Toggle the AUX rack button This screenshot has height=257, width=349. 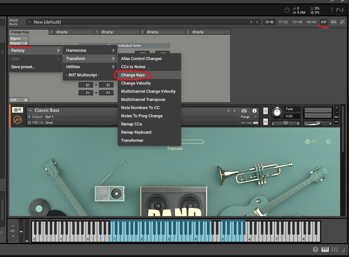[333, 22]
